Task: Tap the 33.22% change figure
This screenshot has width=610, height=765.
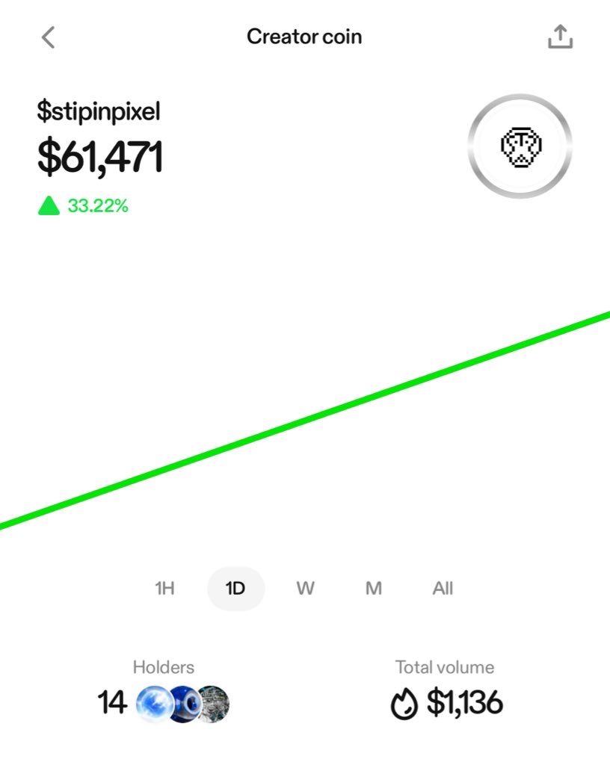Action: [x=98, y=206]
